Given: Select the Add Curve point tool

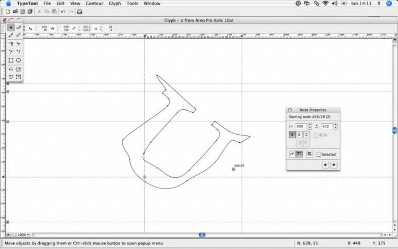Looking at the screenshot, I should pyautogui.click(x=11, y=52).
